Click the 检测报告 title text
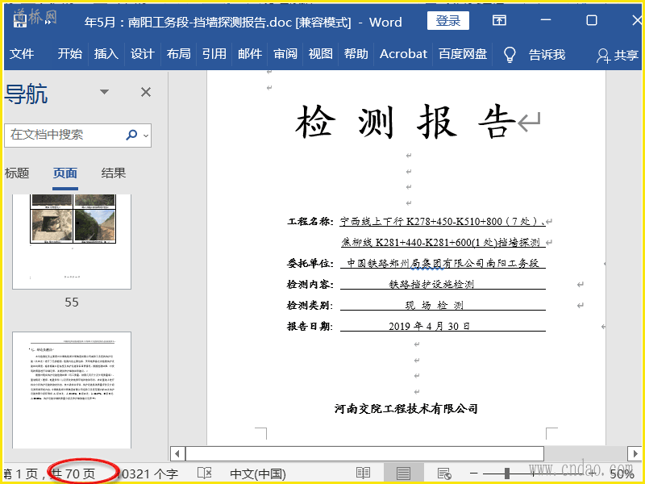This screenshot has width=645, height=484. (x=406, y=122)
